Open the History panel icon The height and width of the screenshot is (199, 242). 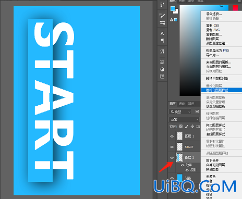[x=162, y=5]
